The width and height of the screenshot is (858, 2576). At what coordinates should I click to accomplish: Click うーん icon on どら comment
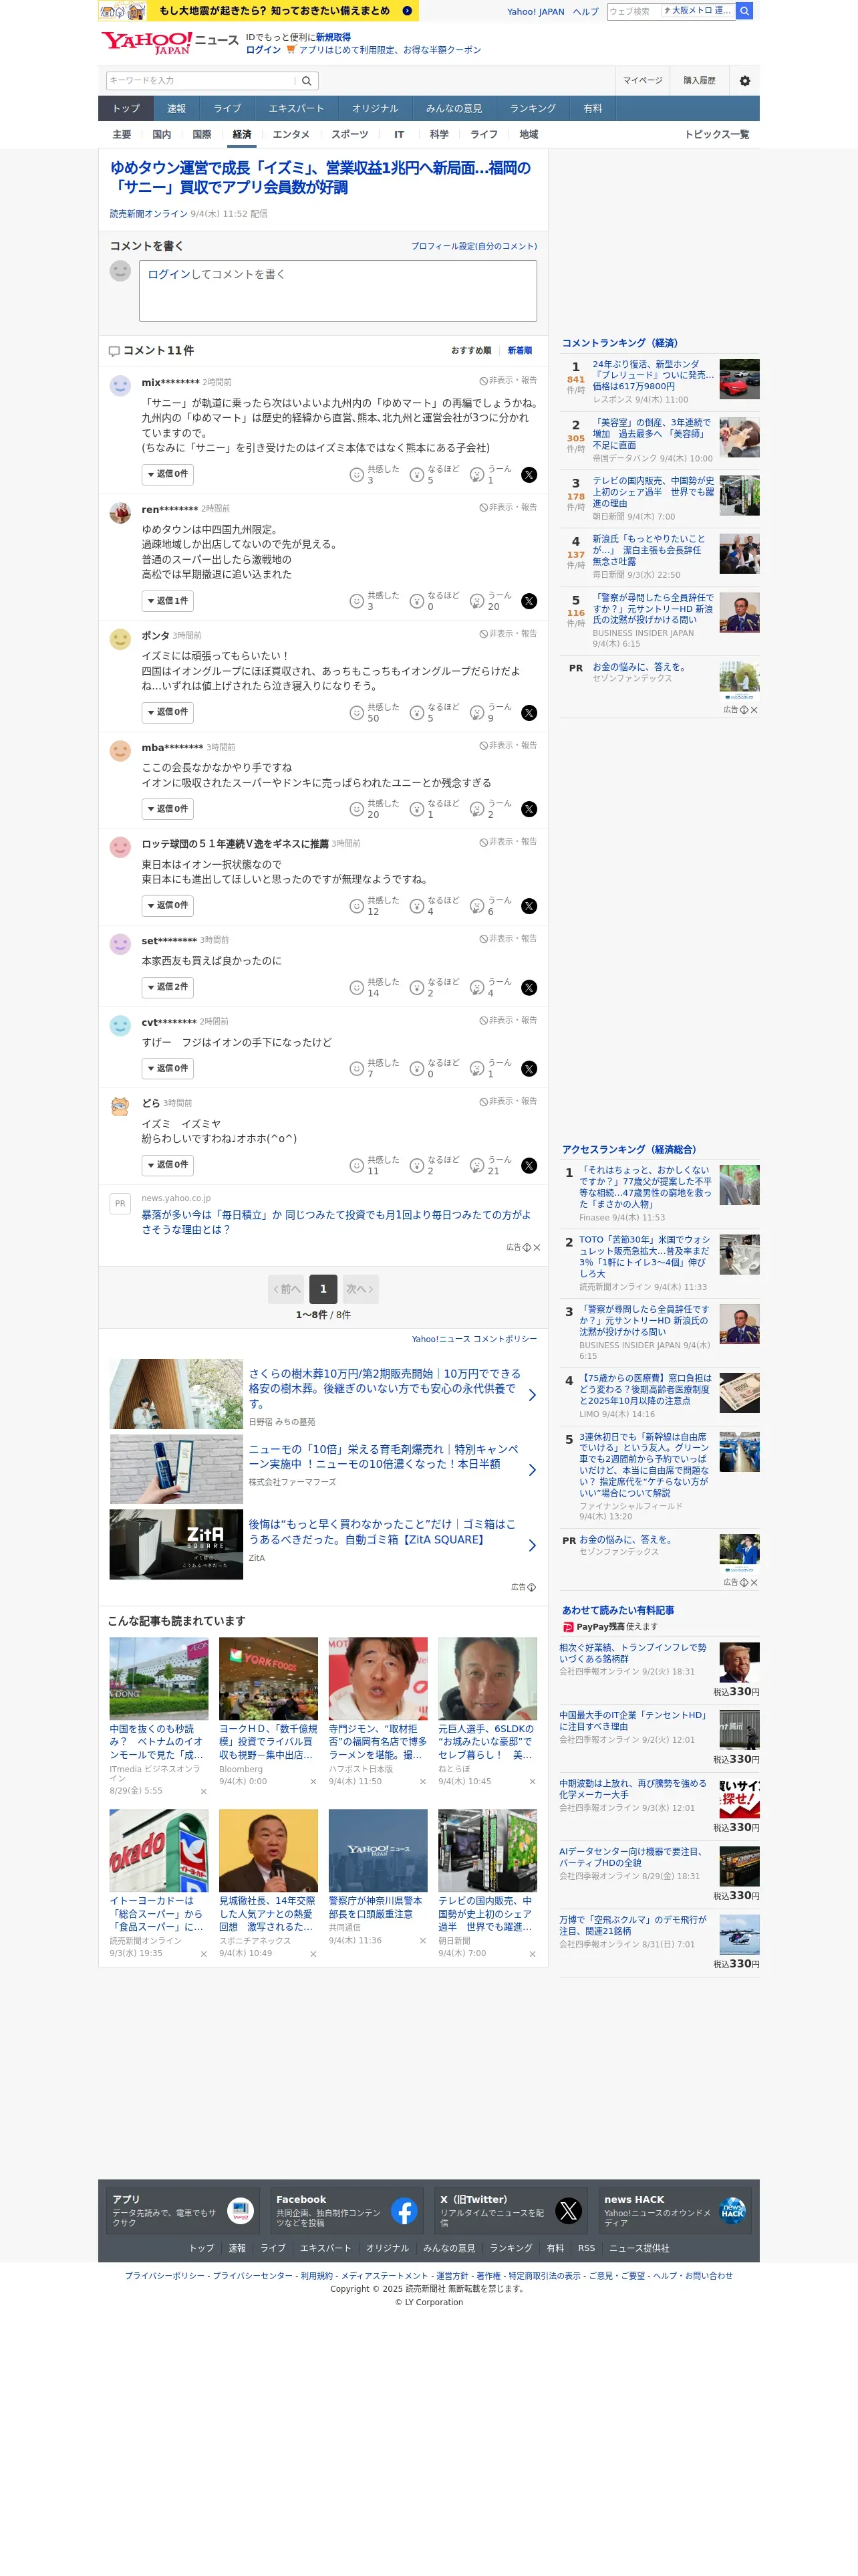pos(477,1165)
